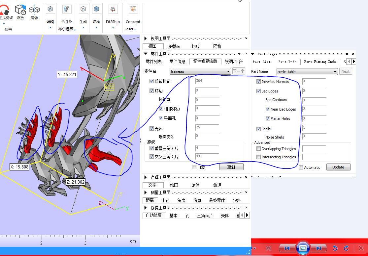
Task: Collapse the Part Pages panel
Action: pyautogui.click(x=253, y=54)
